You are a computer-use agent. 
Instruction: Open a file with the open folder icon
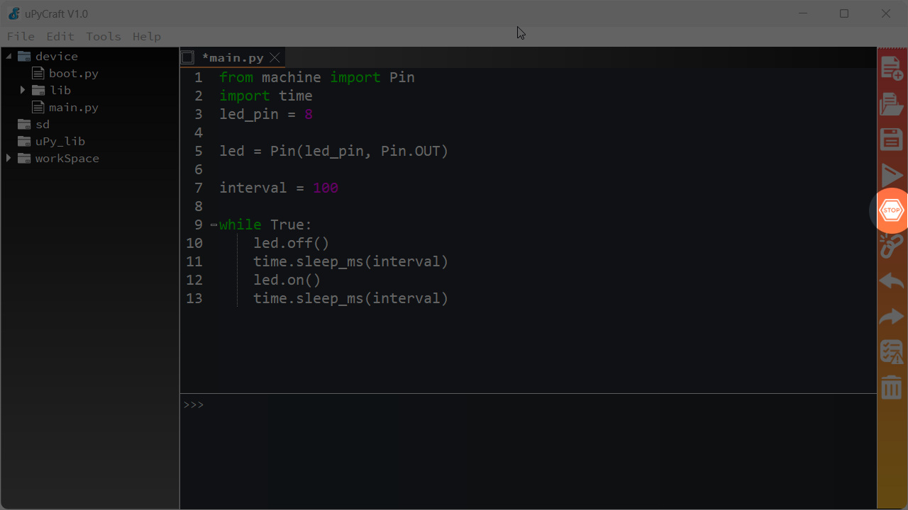click(x=892, y=103)
